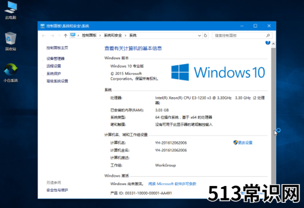The width and height of the screenshot is (304, 208).
Task: Open 高级系统设置 from sidebar
Action: coord(57,81)
